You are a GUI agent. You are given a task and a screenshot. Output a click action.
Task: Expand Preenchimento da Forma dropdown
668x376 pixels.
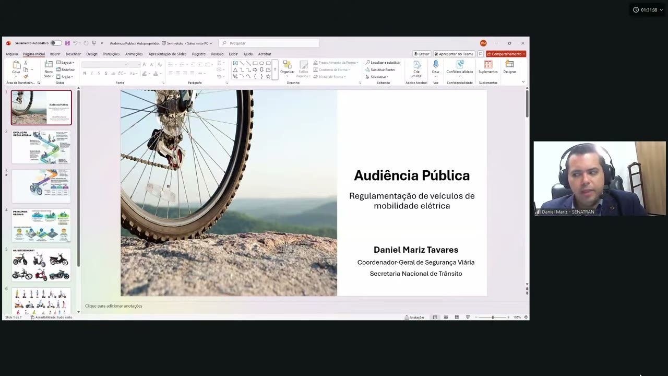(x=336, y=63)
